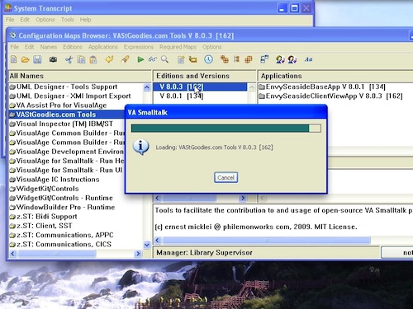The image size is (413, 309).
Task: Click the orange grid blocks icon
Action: (x=249, y=59)
